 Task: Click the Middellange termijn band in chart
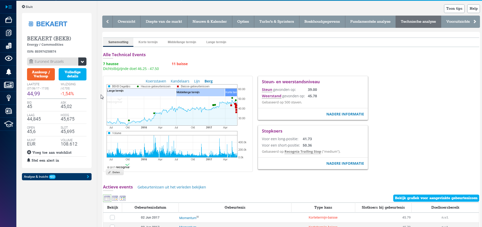(x=200, y=92)
